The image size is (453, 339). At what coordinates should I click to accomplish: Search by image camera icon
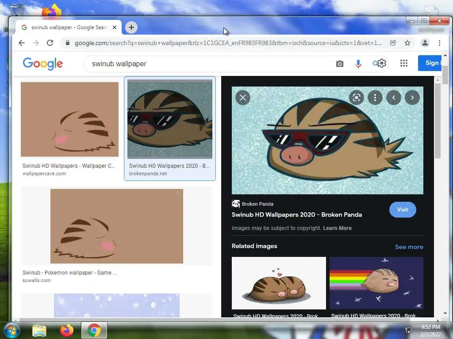[340, 64]
